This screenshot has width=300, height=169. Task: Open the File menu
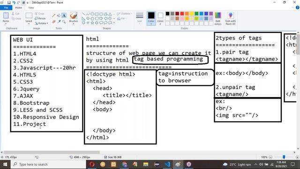pyautogui.click(x=6, y=8)
